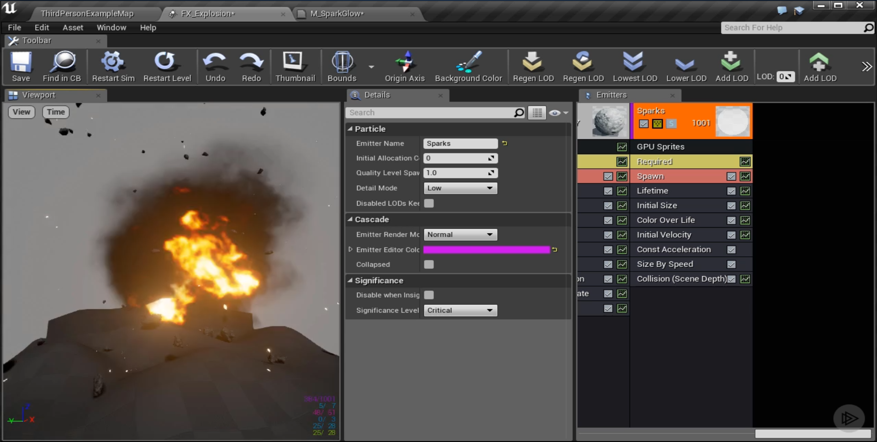Screen dimensions: 877x442
Task: Click Emitters panel horizontal scrollbar
Action: coord(813,433)
